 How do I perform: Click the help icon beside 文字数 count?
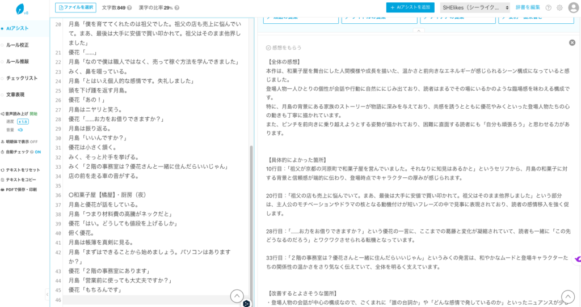point(129,8)
